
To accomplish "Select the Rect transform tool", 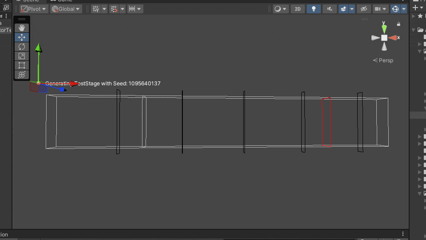I will tap(22, 65).
